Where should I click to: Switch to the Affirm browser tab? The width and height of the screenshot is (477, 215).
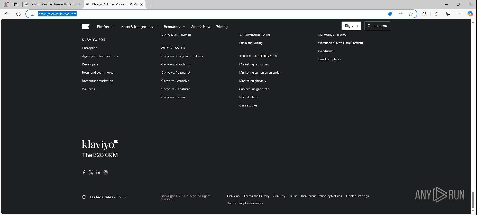tap(53, 4)
